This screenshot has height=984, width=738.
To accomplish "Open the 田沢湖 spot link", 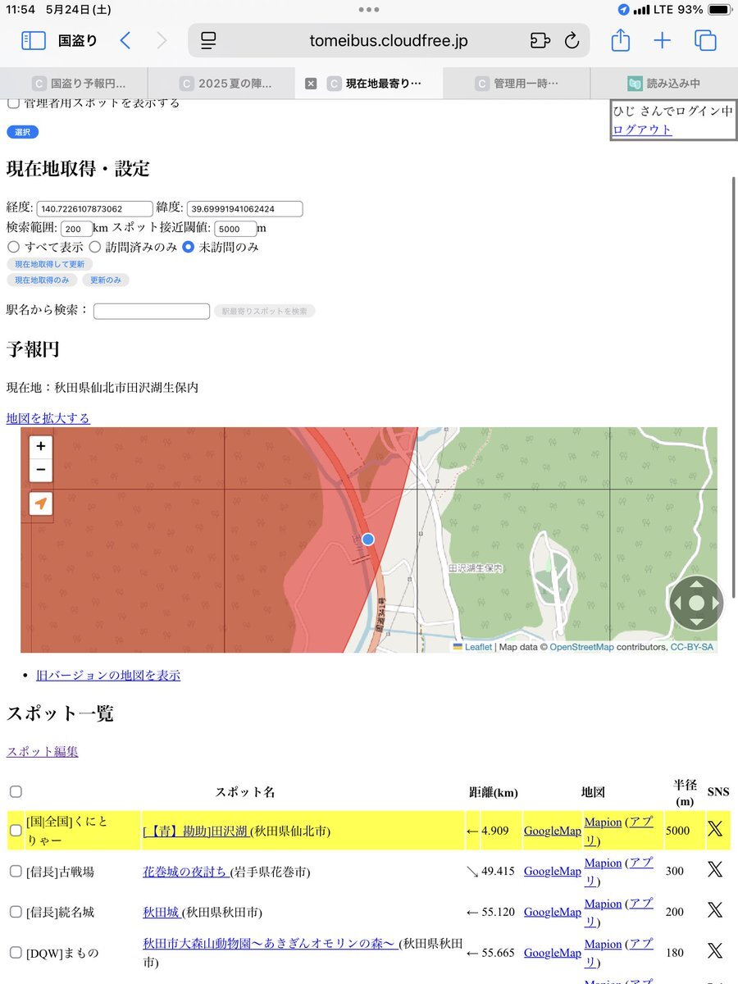I will (196, 831).
